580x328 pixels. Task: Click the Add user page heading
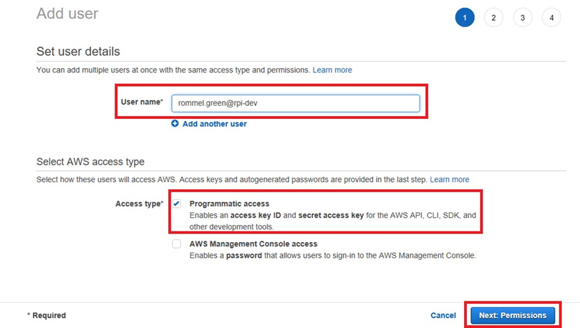(x=67, y=14)
